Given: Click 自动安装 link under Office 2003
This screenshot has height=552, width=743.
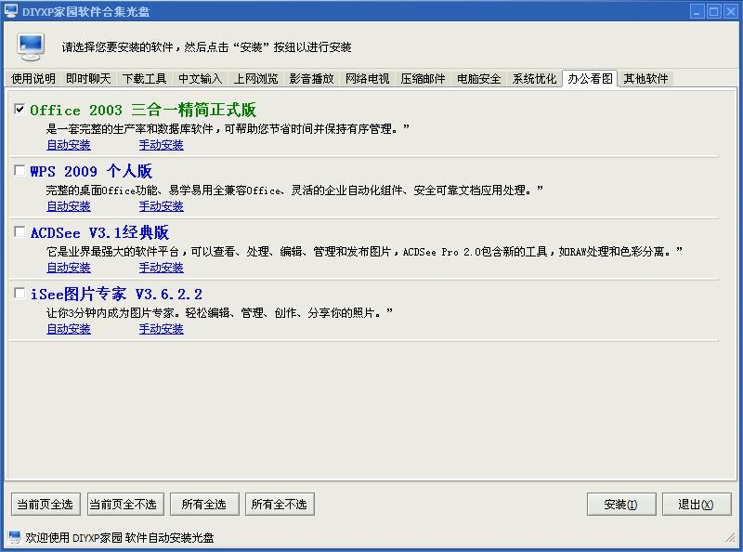Looking at the screenshot, I should click(69, 145).
